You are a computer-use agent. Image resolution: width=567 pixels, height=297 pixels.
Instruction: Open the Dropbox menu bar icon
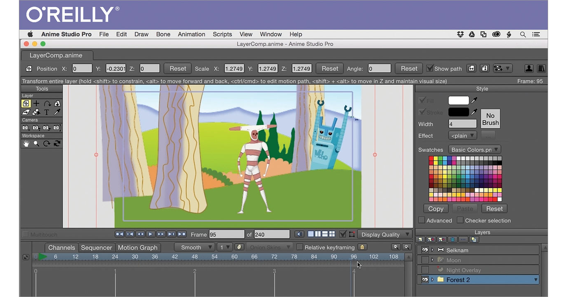[x=461, y=34]
